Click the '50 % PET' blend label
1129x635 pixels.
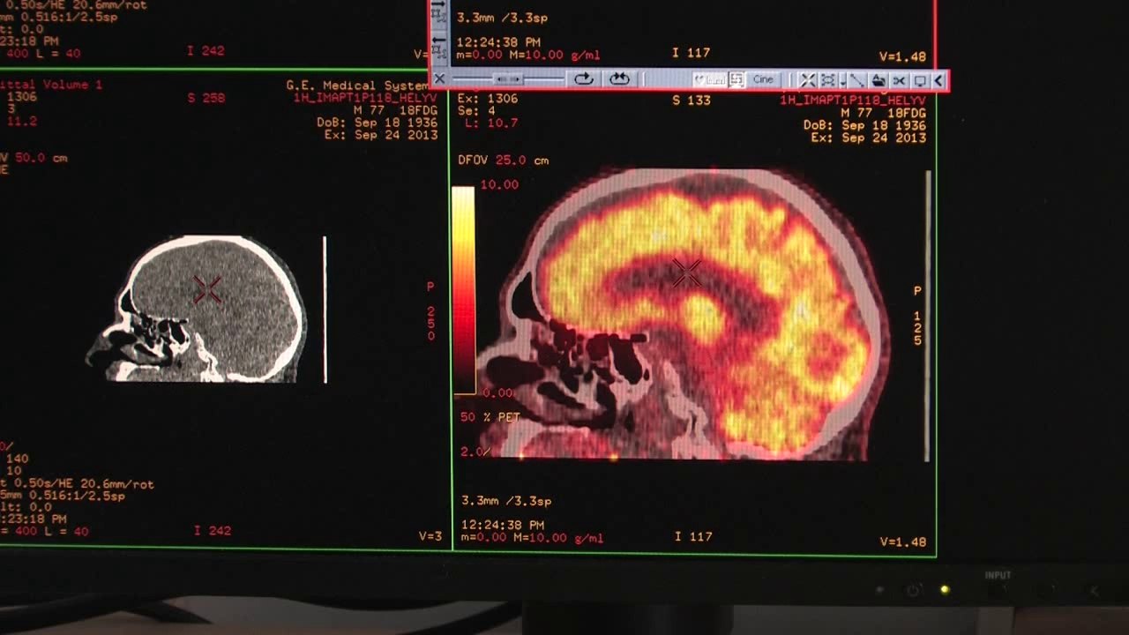[490, 417]
